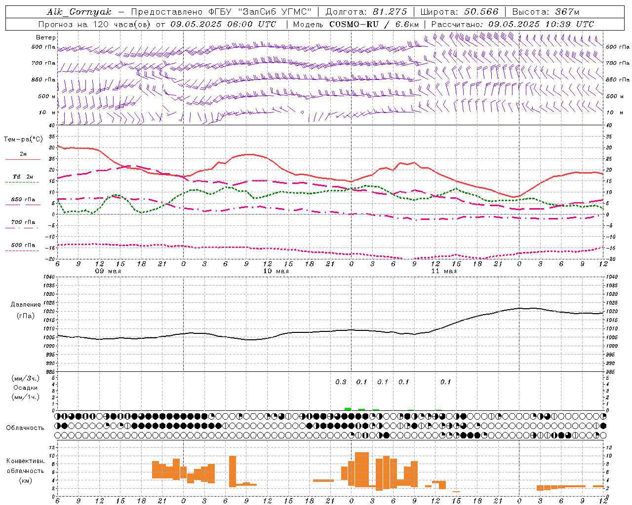Click the Высота: 367м value
632x505 pixels.
click(546, 12)
